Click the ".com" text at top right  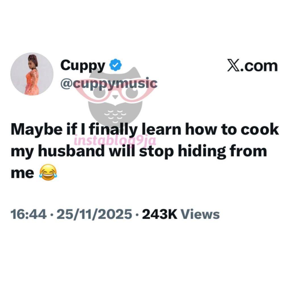[x=259, y=66]
